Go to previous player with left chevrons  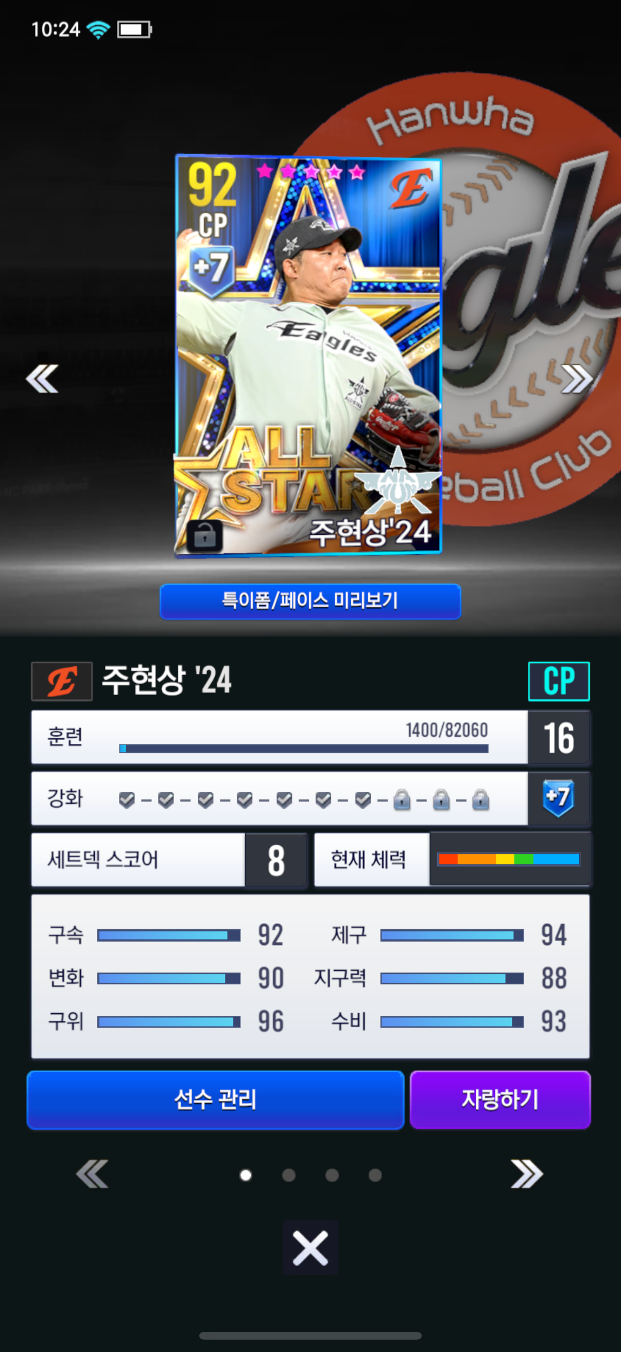(x=42, y=379)
